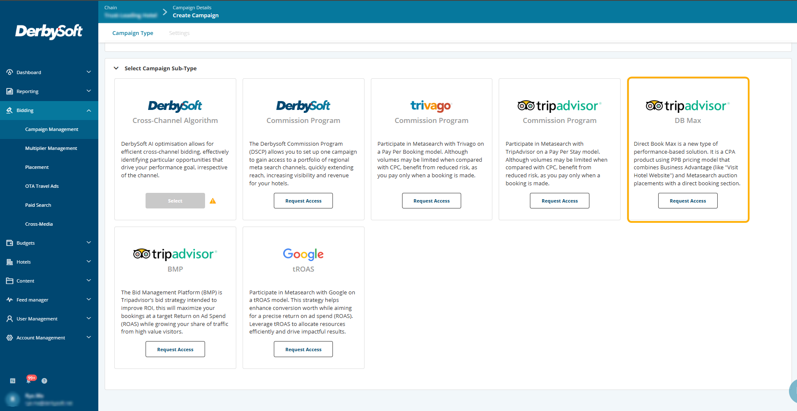Image resolution: width=797 pixels, height=411 pixels.
Task: Open Cross-Media in sidebar
Action: pos(49,224)
